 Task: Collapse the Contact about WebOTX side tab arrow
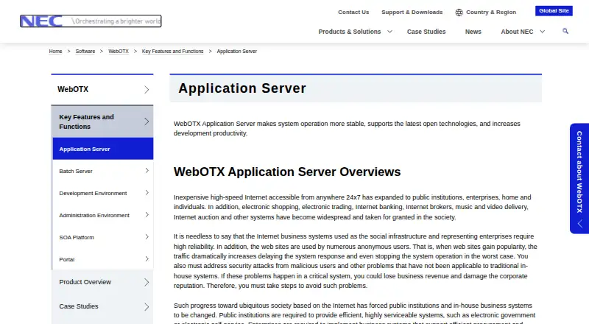(580, 224)
